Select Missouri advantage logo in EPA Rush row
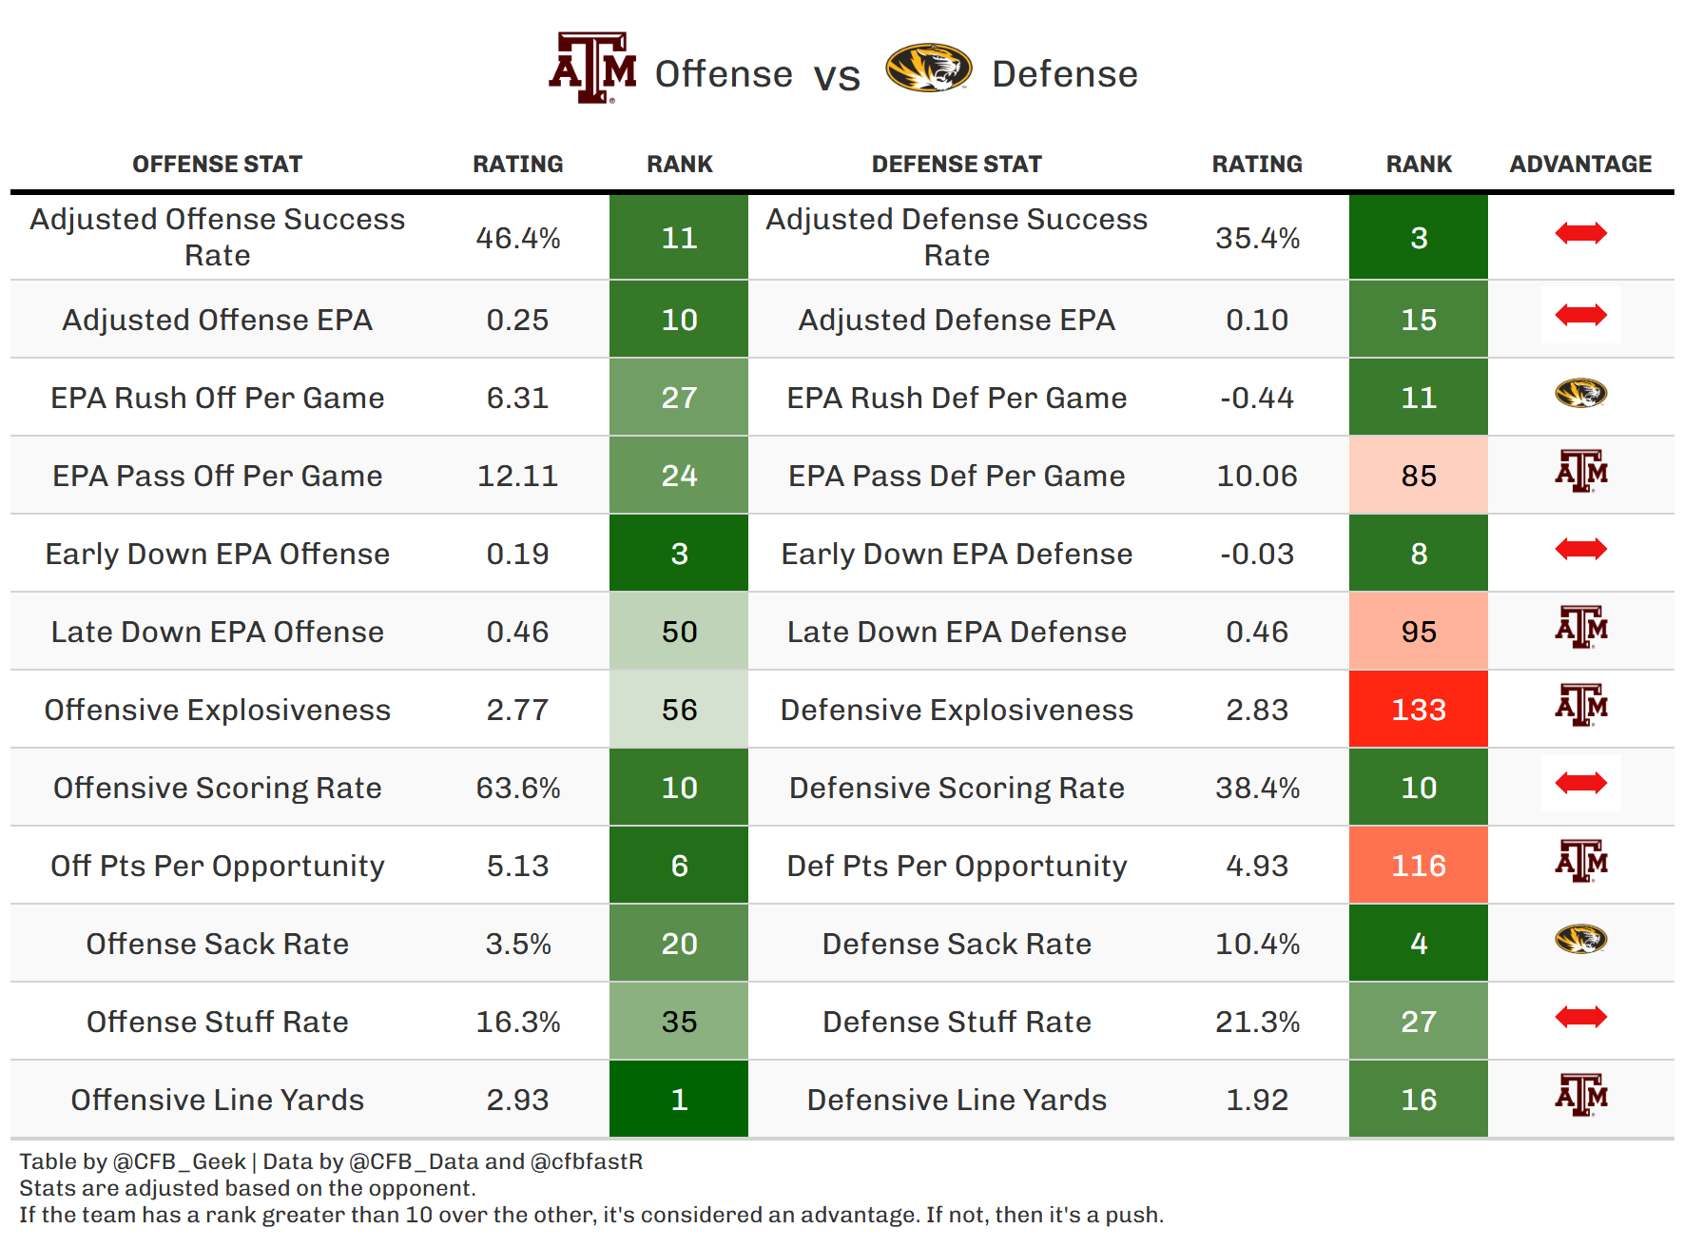 1580,393
